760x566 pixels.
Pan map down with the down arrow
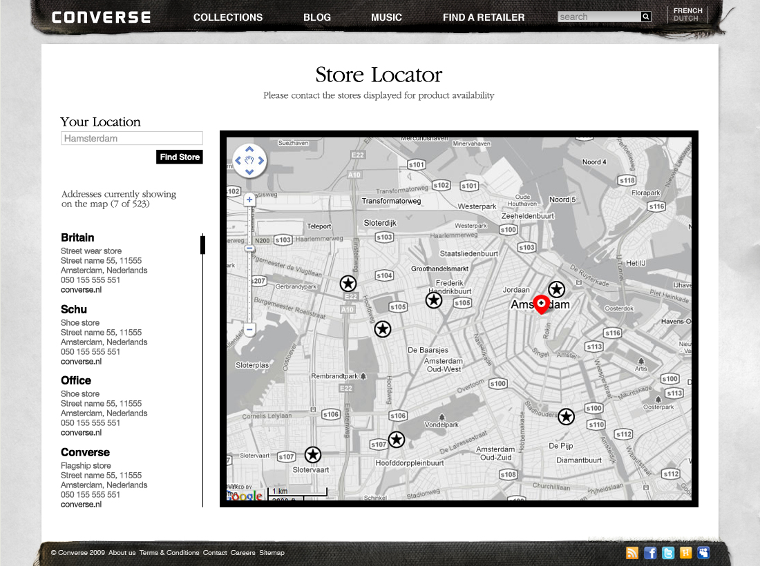249,172
